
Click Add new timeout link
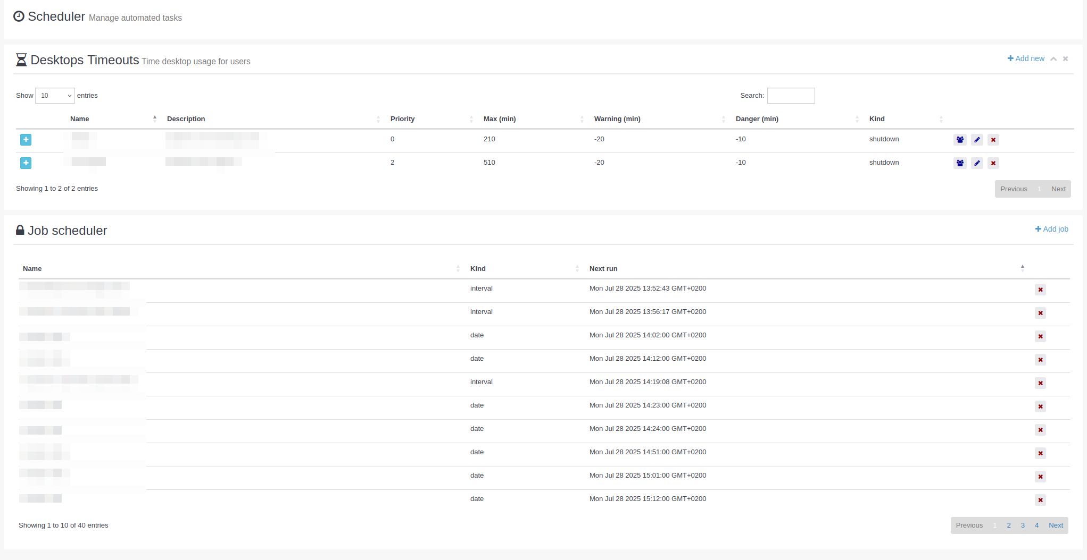tap(1026, 58)
